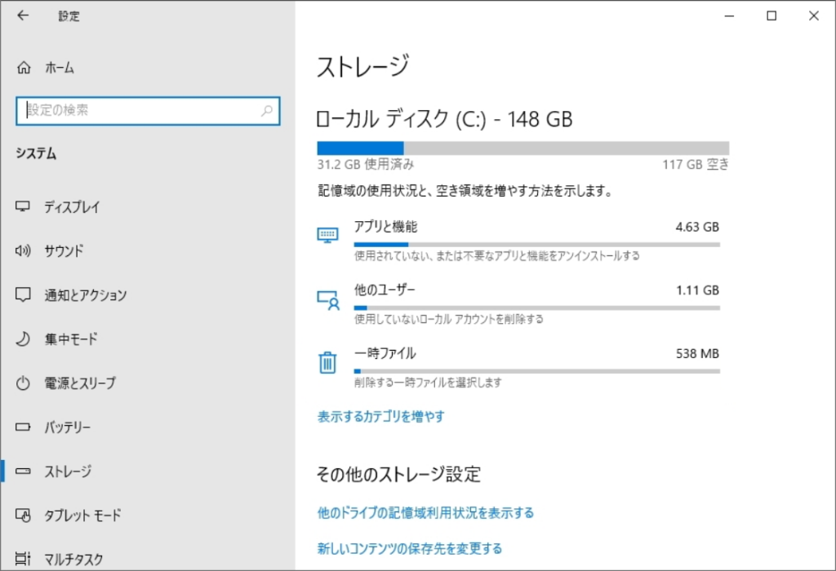This screenshot has width=836, height=571.
Task: Select the search magnifier icon
Action: 267,110
